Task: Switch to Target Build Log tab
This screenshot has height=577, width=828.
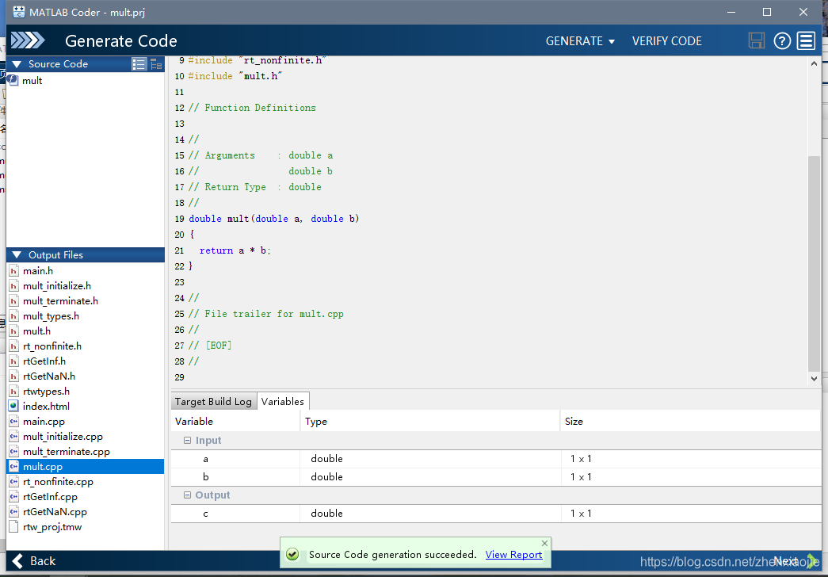Action: pos(213,402)
